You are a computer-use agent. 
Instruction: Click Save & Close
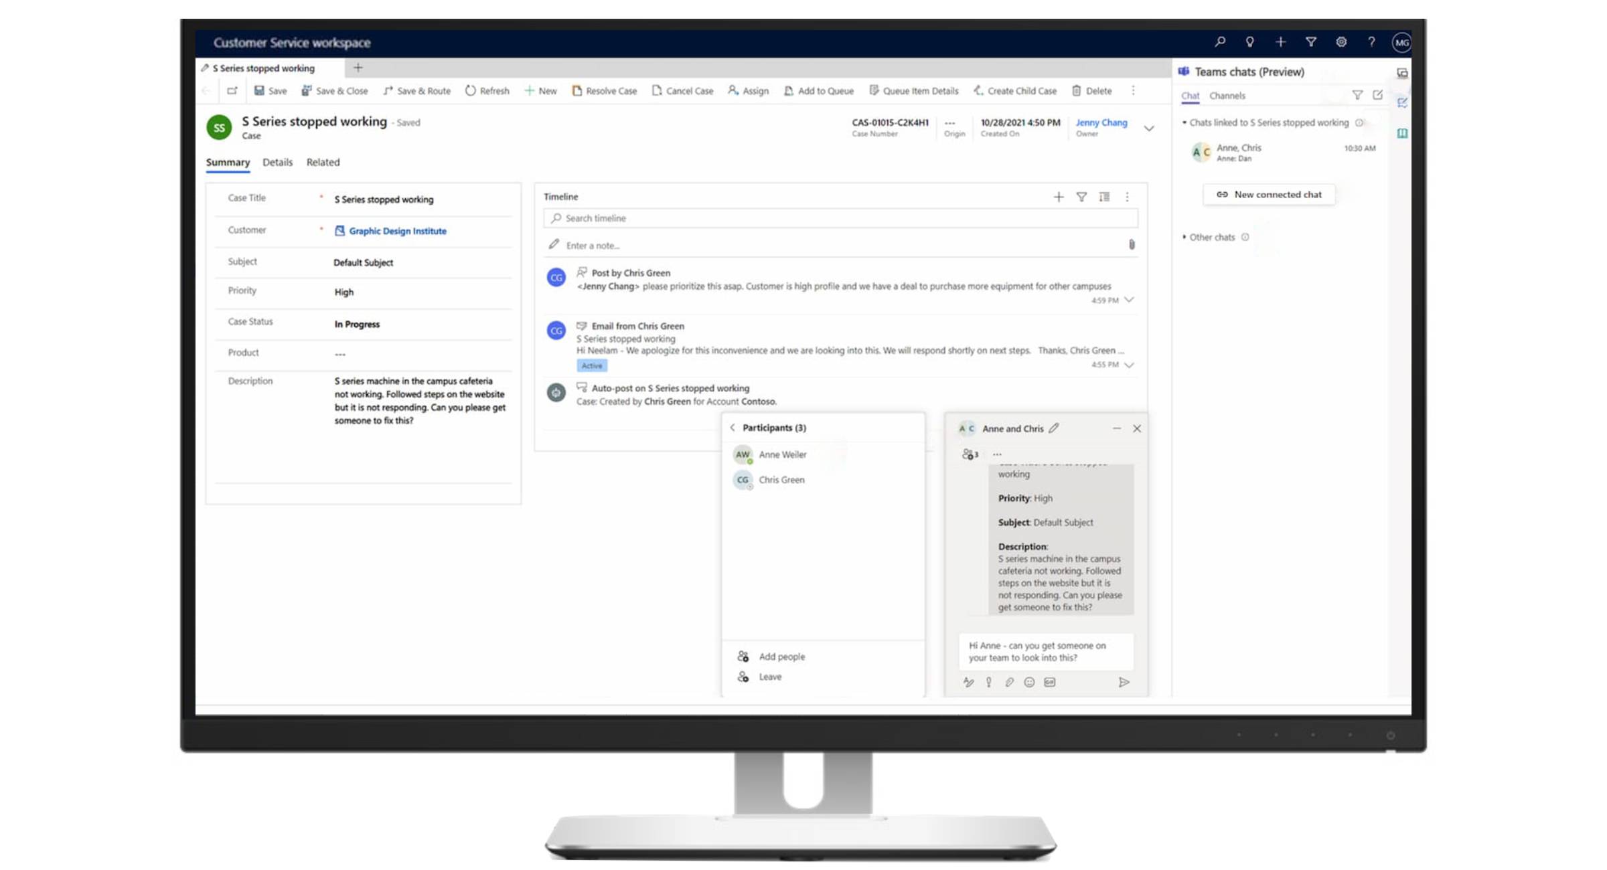pyautogui.click(x=334, y=91)
